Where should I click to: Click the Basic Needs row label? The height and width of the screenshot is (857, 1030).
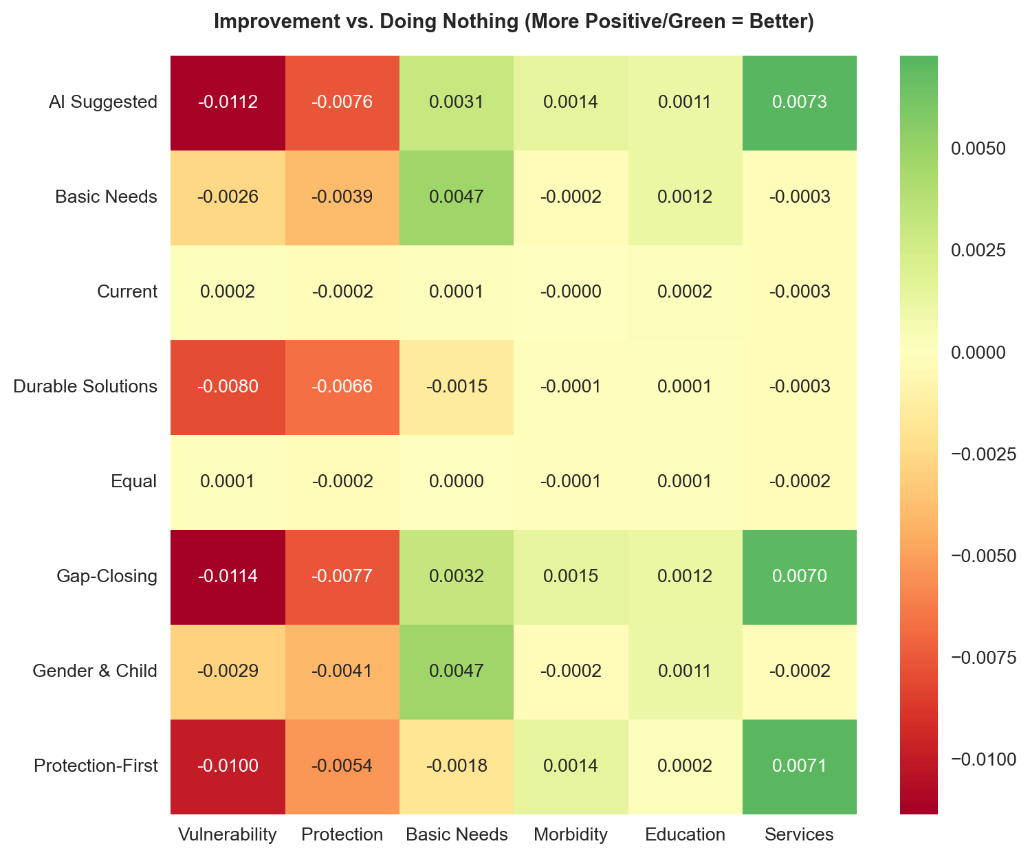[x=107, y=197]
